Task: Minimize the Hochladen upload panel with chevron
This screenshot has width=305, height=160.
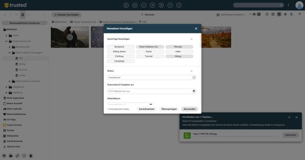Action: (x=289, y=117)
